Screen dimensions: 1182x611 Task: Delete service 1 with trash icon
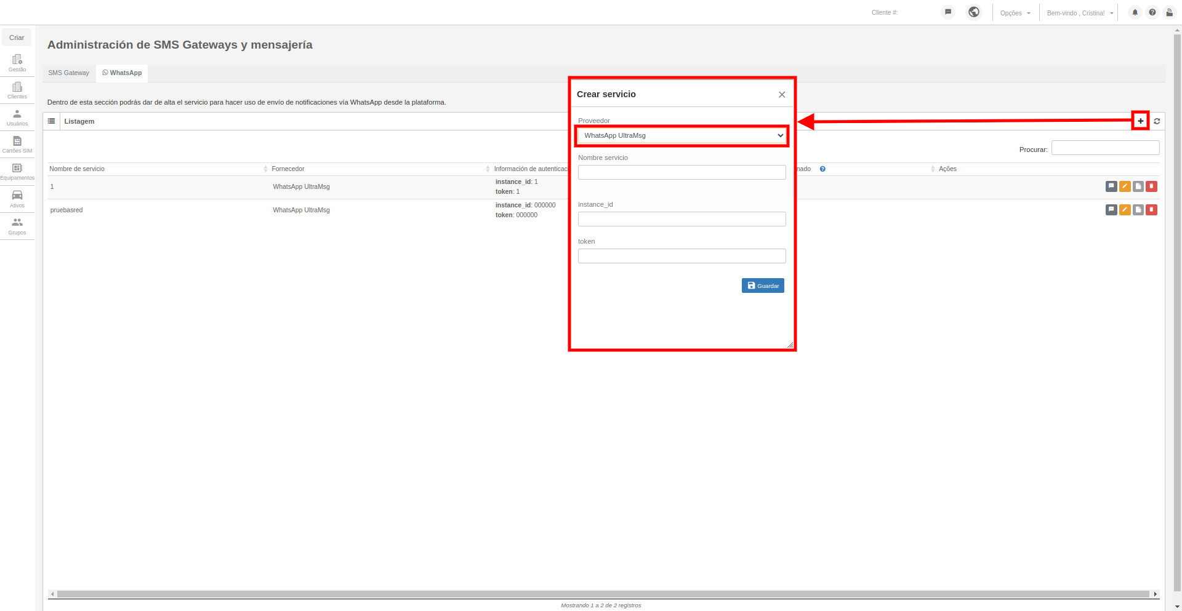1151,186
